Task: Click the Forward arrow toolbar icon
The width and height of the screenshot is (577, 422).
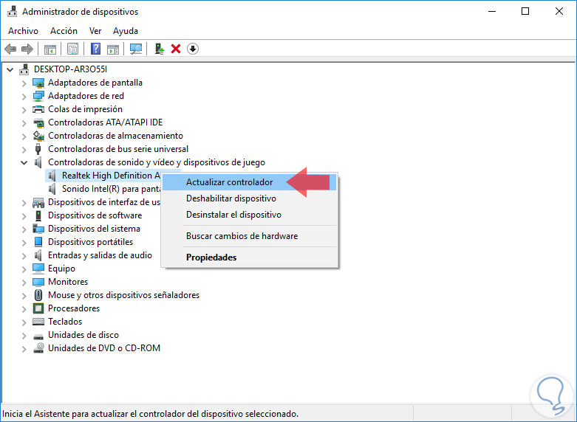Action: [27, 49]
